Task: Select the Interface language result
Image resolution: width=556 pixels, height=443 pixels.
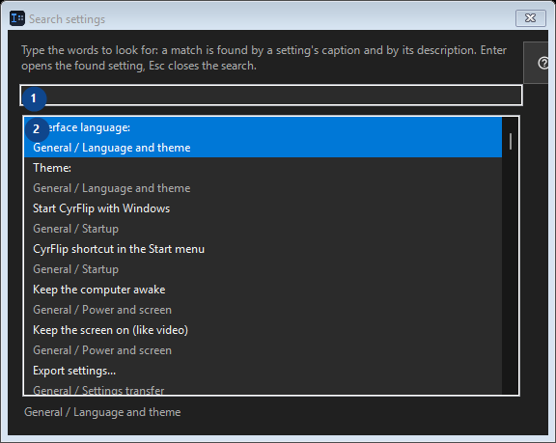Action: [x=263, y=137]
